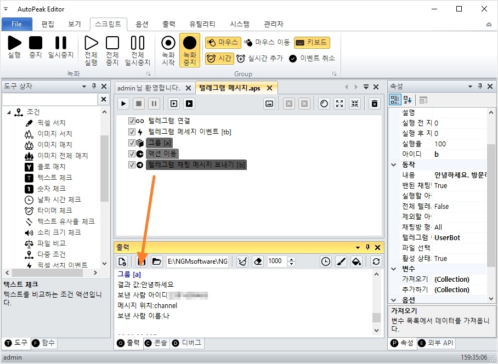The width and height of the screenshot is (498, 364).
Task: Uncheck 그룹 [a] action checkbox
Action: [x=132, y=143]
